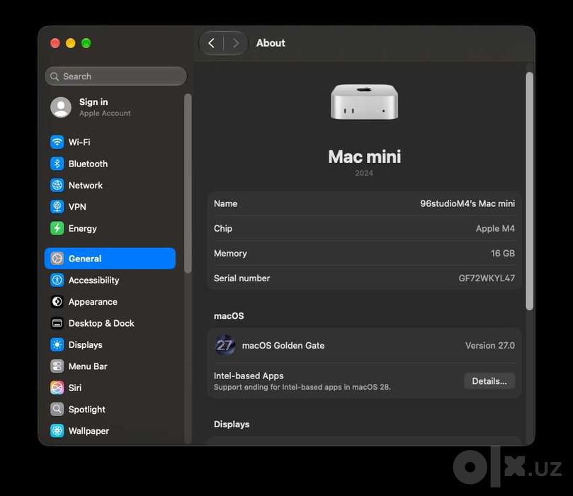The image size is (573, 496).
Task: Select the General gear icon
Action: [x=57, y=259]
